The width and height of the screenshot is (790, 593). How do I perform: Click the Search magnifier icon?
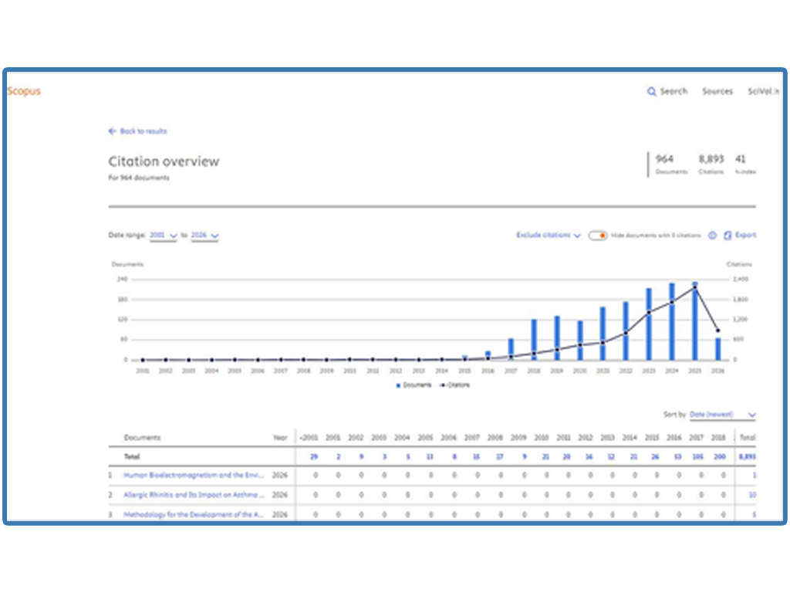click(651, 91)
